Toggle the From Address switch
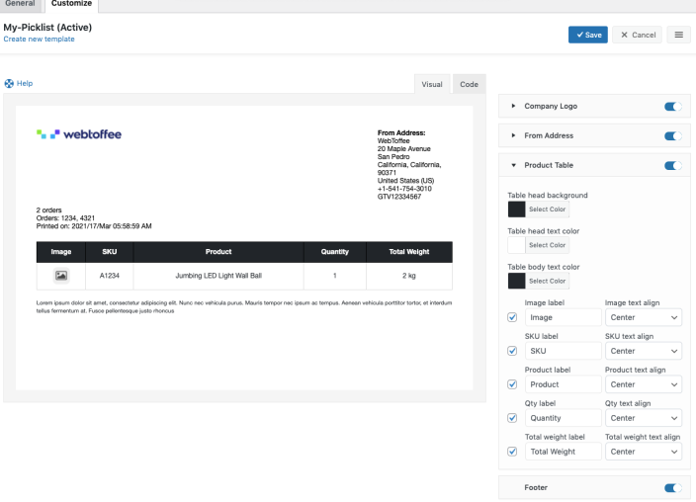Screen dimensions: 696x502 click(x=673, y=135)
